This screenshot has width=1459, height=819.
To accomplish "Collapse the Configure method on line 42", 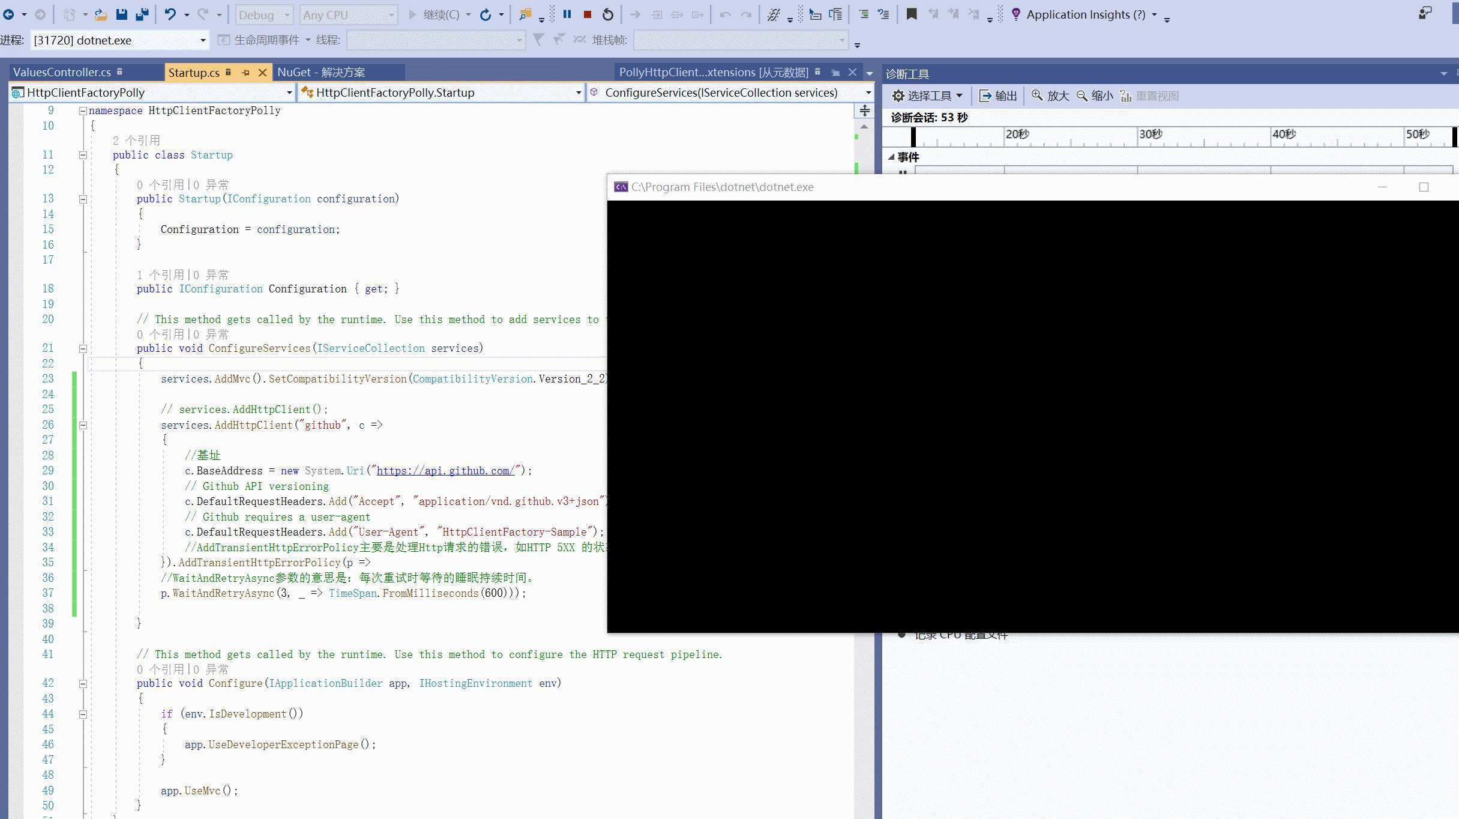I will coord(83,683).
